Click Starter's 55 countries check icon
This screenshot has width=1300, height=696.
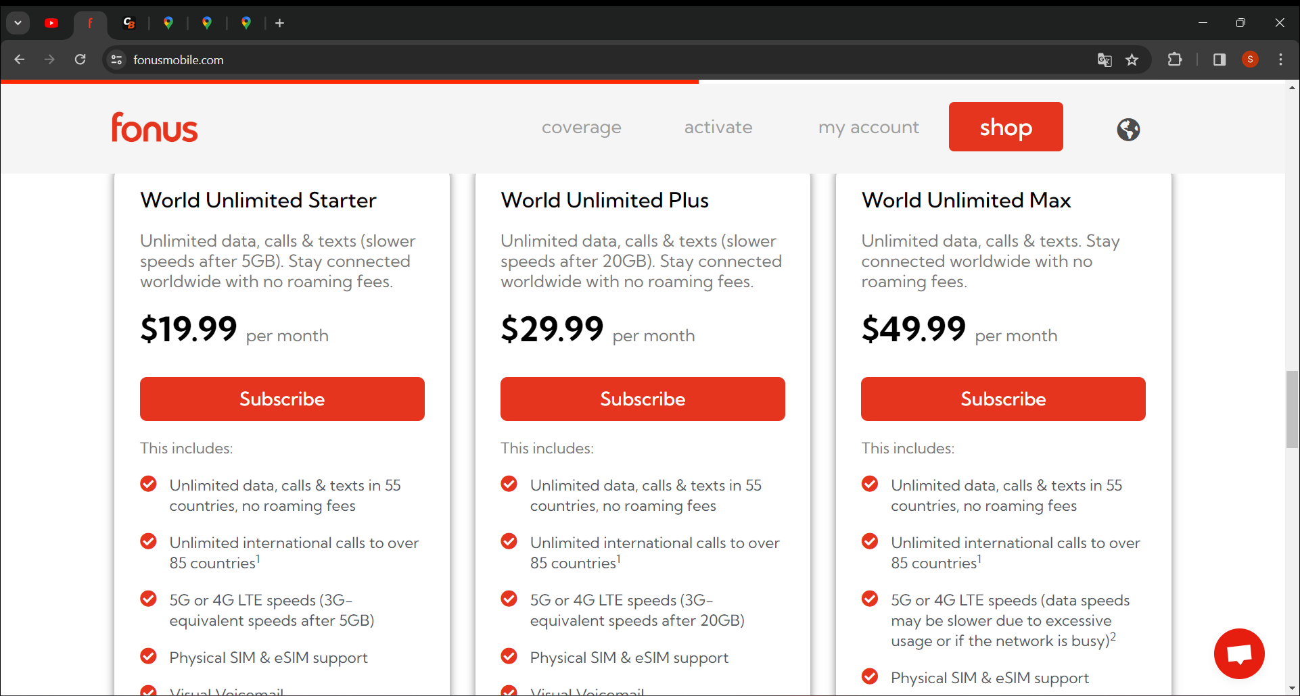click(148, 484)
